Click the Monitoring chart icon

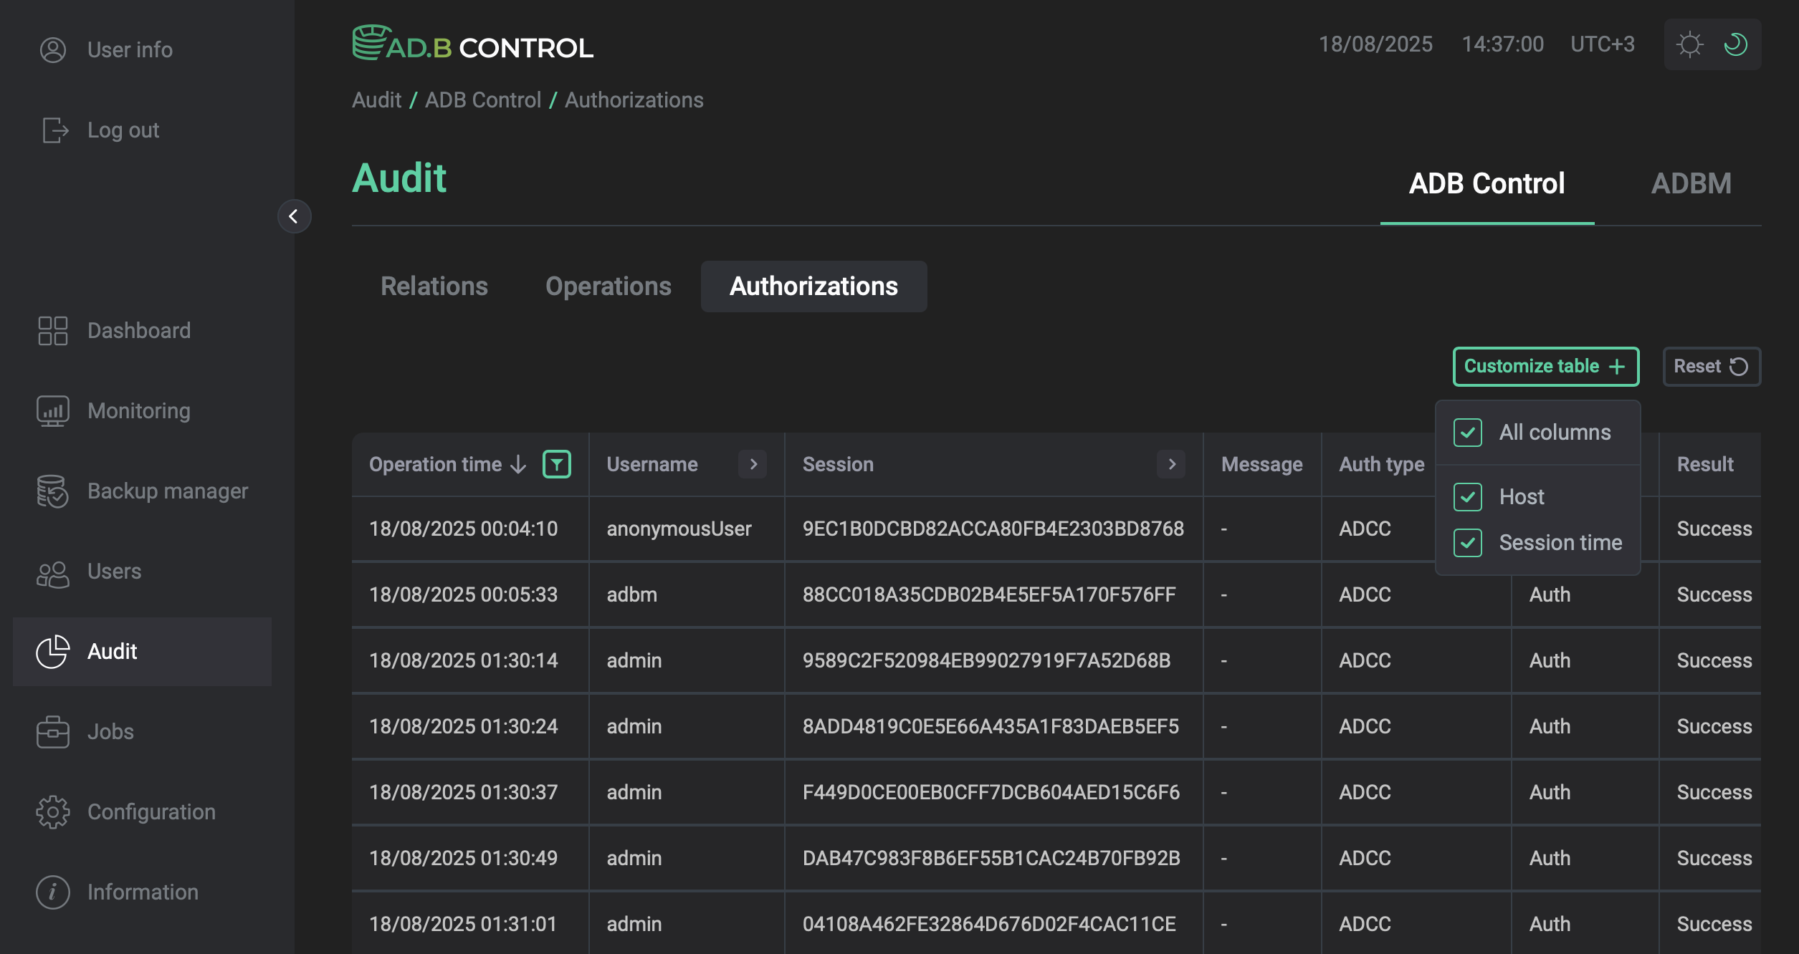[x=52, y=411]
